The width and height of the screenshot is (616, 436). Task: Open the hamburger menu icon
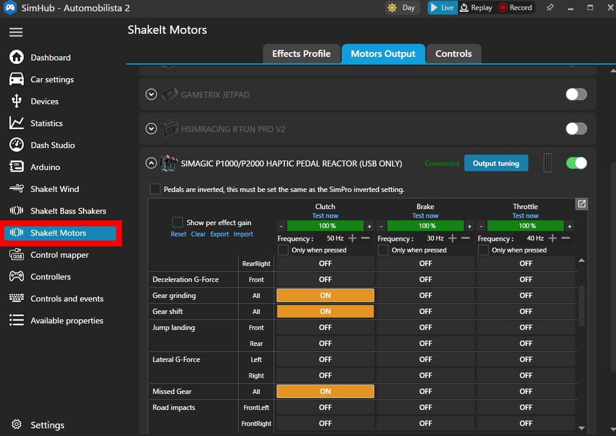click(16, 32)
